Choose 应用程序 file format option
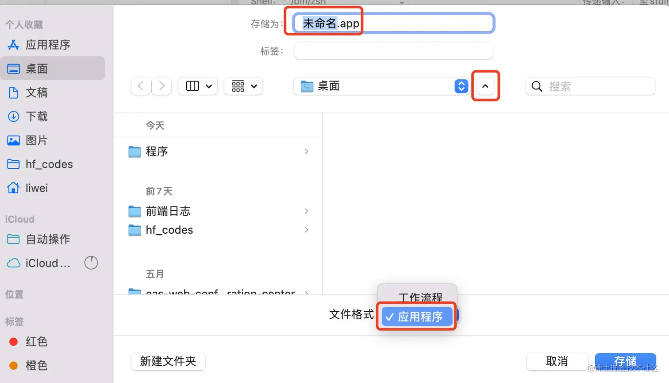This screenshot has height=383, width=669. pyautogui.click(x=417, y=317)
